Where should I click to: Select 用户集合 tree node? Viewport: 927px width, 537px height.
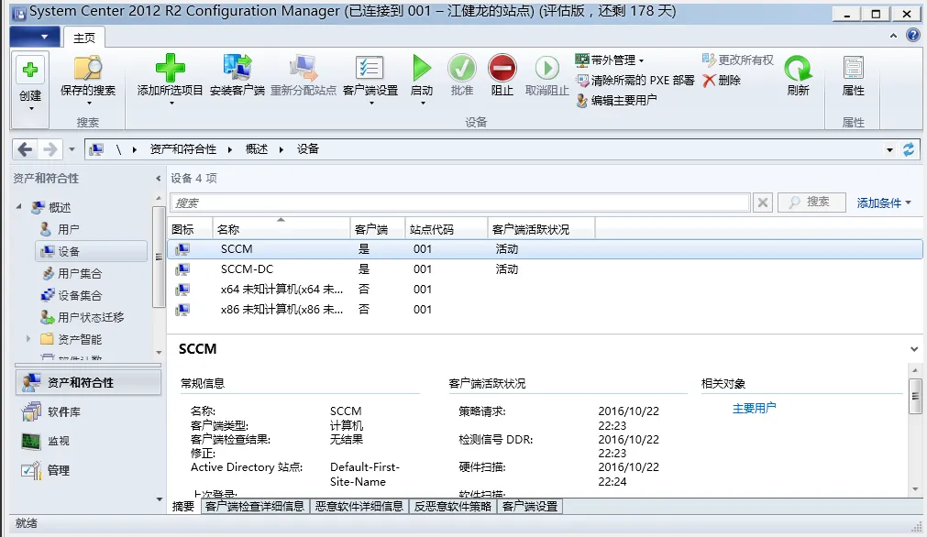[71, 273]
